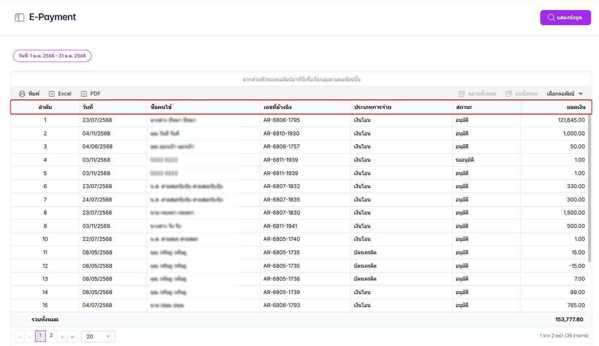
Task: Click date 04/06/2568
Action: tap(98, 146)
